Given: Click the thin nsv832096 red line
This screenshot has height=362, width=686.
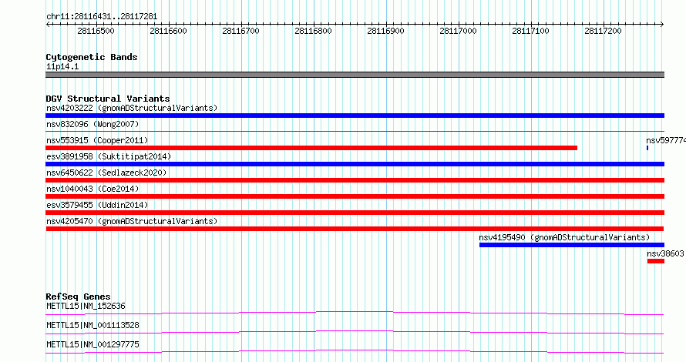Looking at the screenshot, I should pyautogui.click(x=355, y=131).
